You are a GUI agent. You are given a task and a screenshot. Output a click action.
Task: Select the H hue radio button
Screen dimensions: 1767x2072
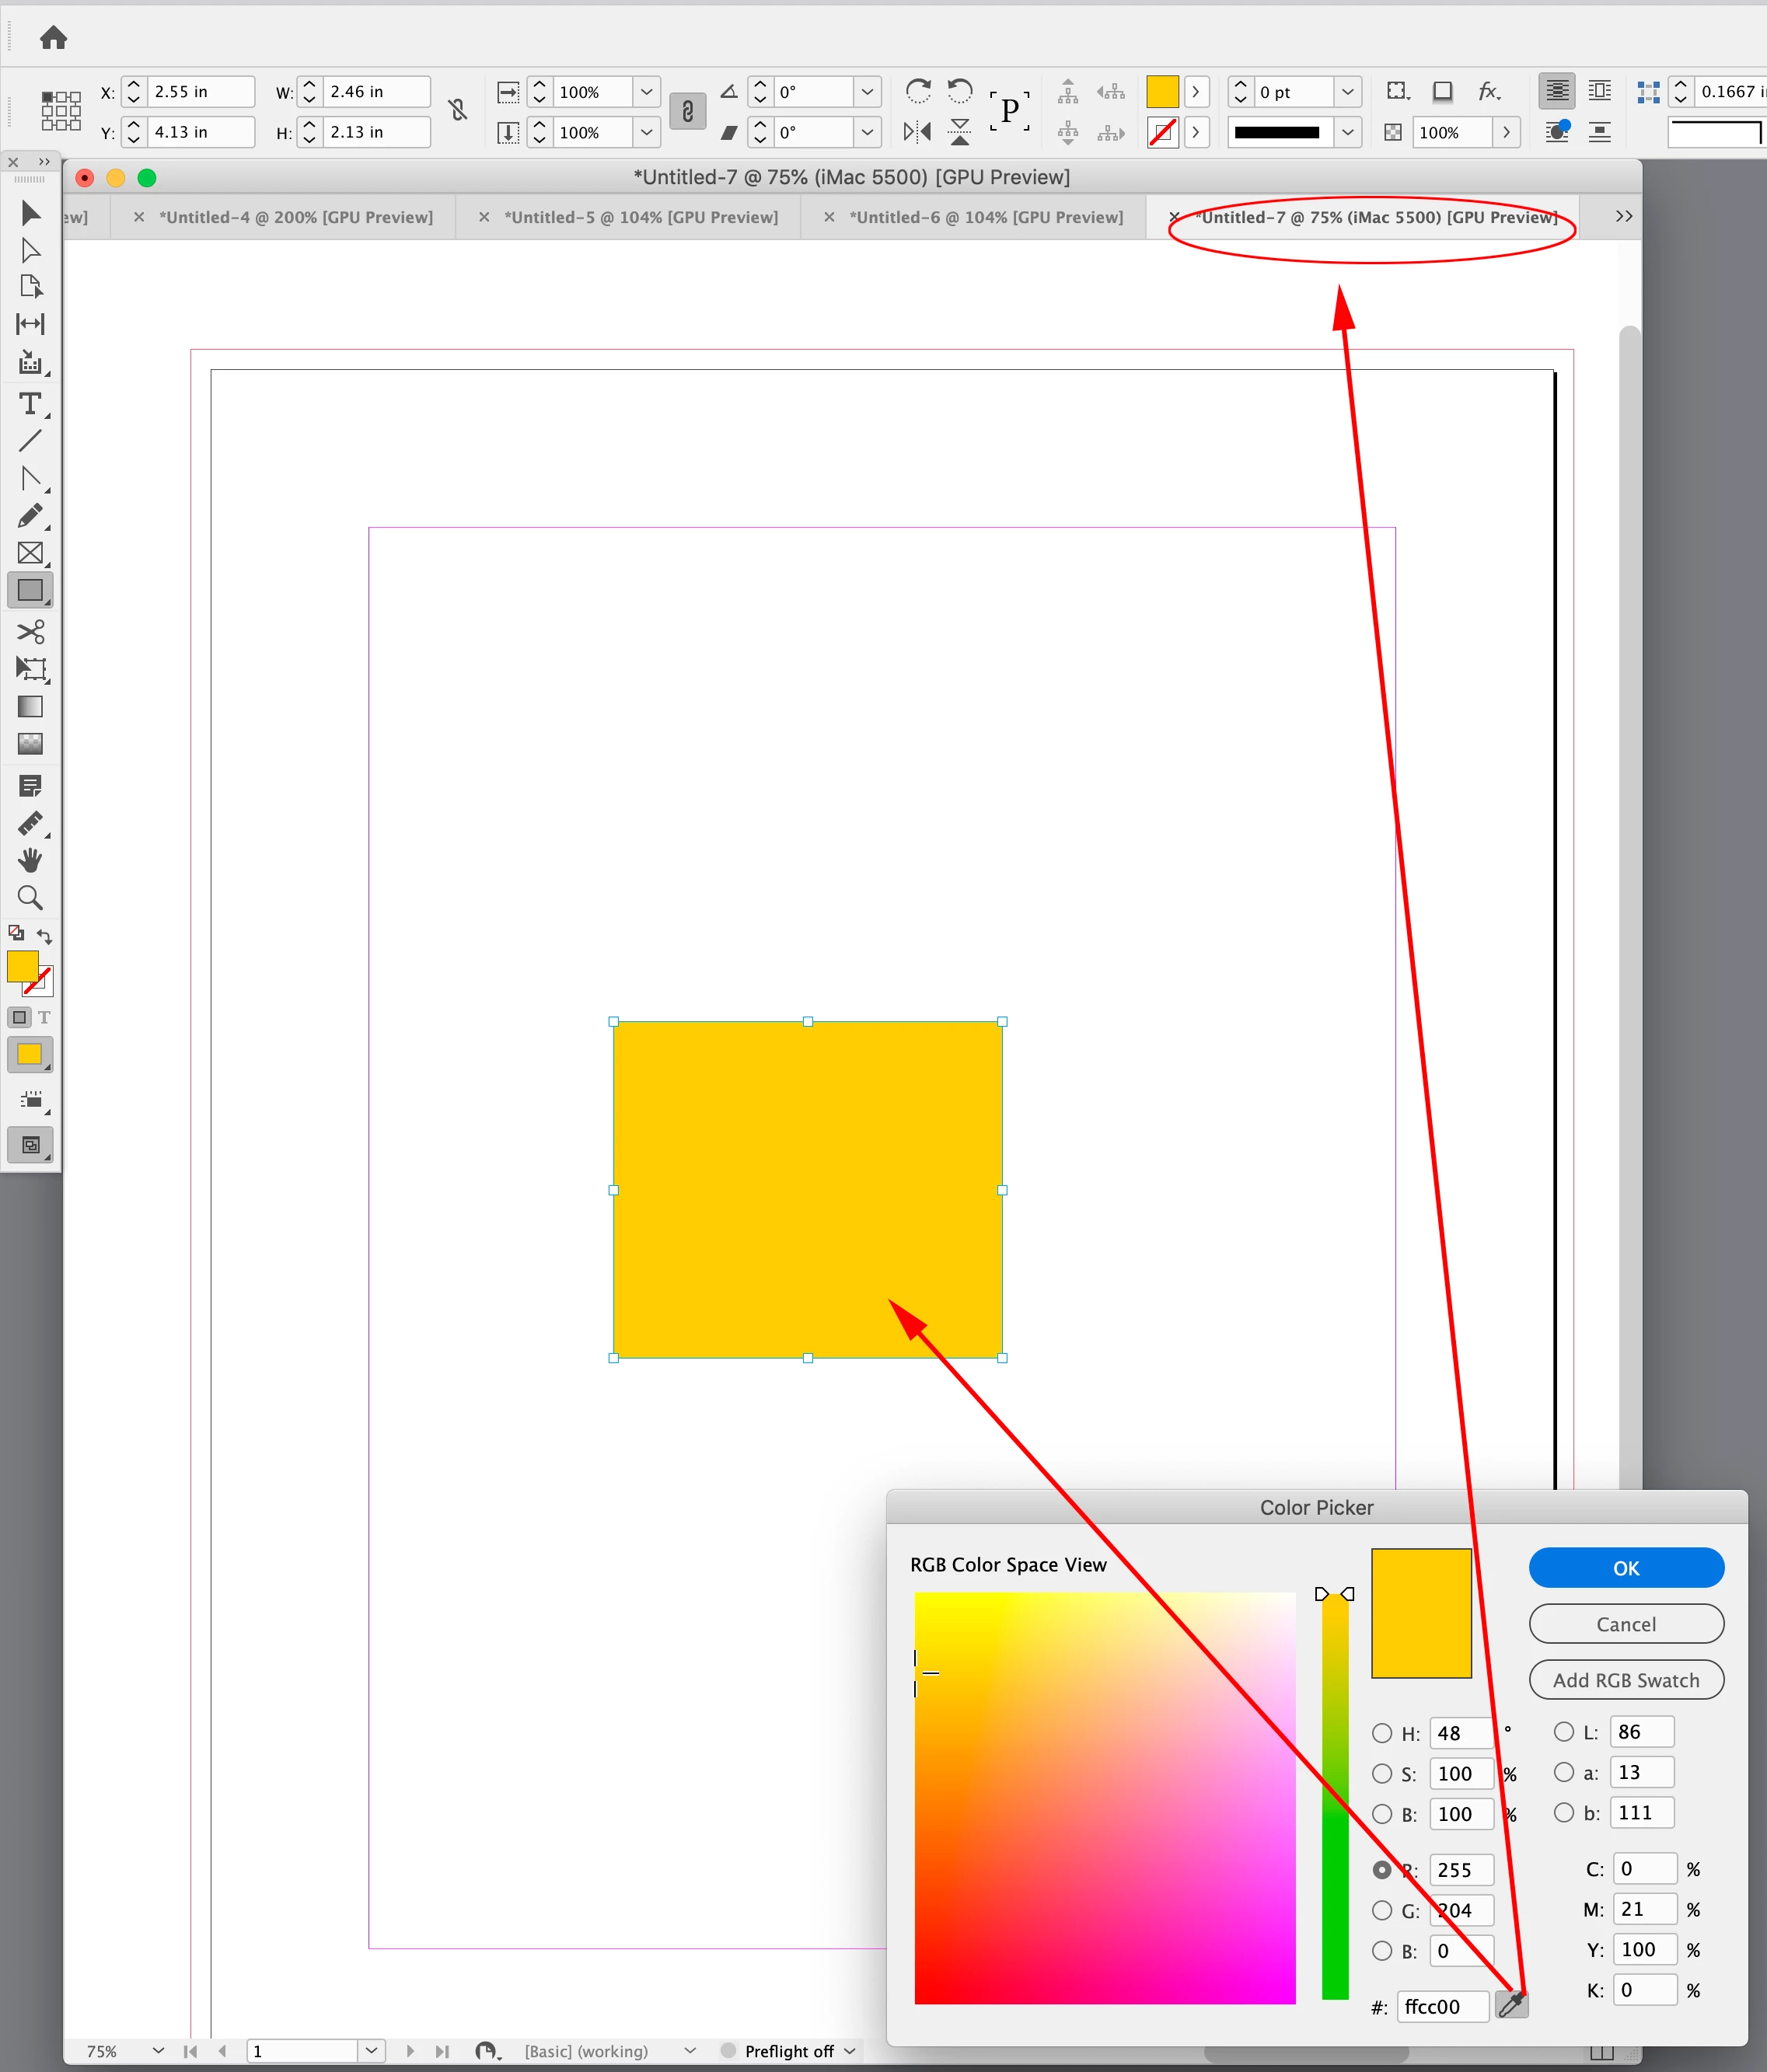[1382, 1733]
